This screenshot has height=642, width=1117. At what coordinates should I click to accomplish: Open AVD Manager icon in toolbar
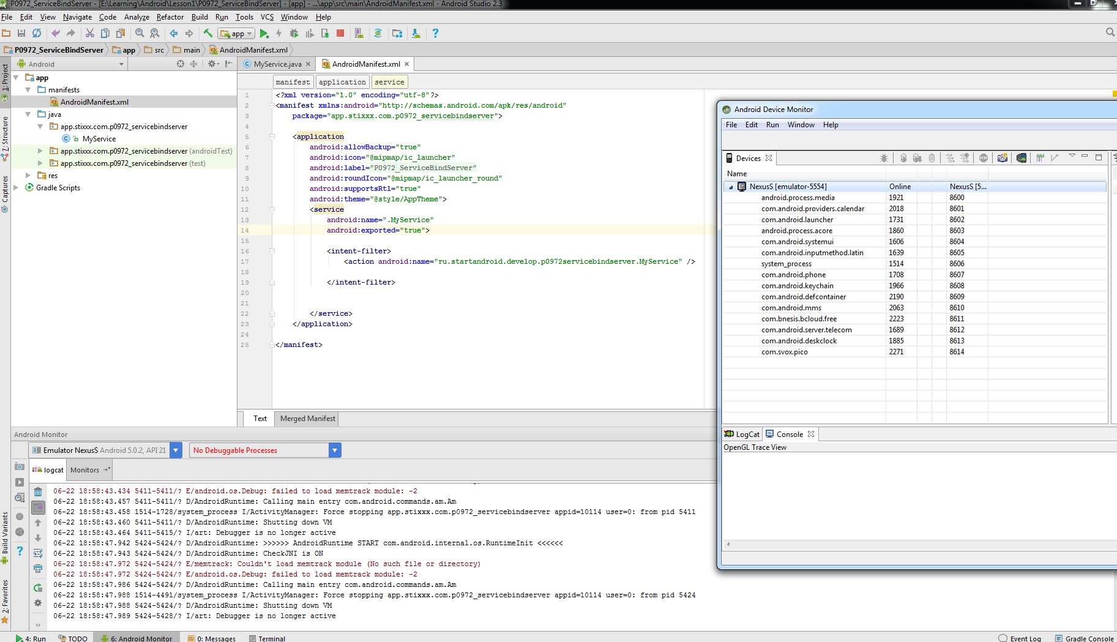coord(359,34)
